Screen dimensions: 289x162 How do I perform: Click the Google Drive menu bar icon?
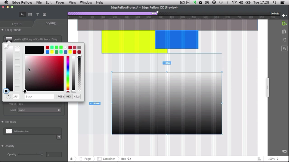(200, 2)
